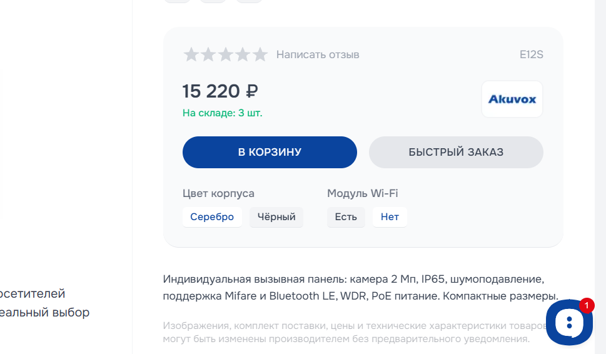Add product with В КОРЗИНУ button

(x=270, y=152)
